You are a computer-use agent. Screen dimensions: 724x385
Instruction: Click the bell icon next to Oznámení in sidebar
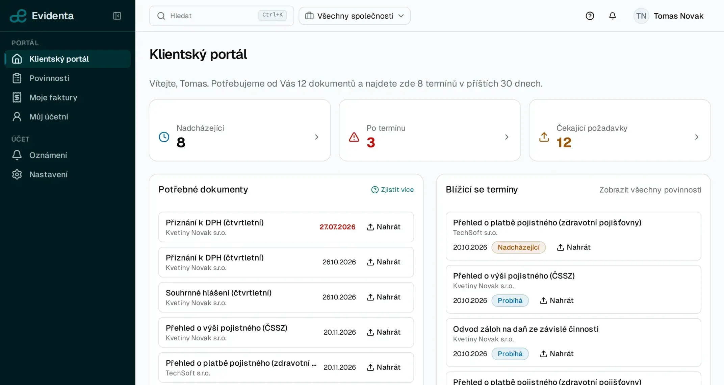17,155
